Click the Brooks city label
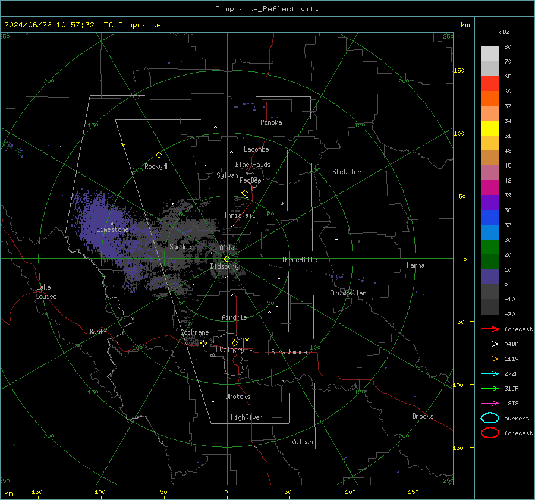The height and width of the screenshot is (500, 535). (x=423, y=416)
